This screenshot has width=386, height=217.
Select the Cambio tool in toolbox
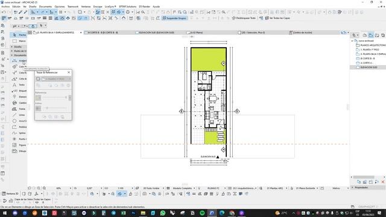point(19,103)
